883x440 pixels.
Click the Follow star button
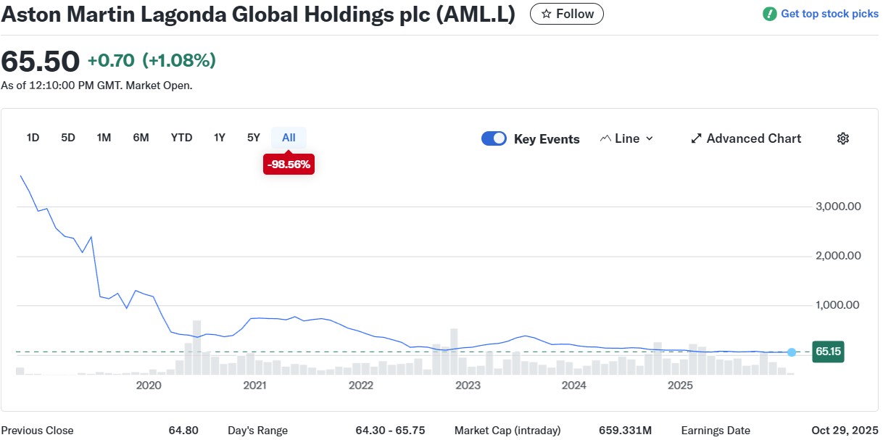coord(567,14)
